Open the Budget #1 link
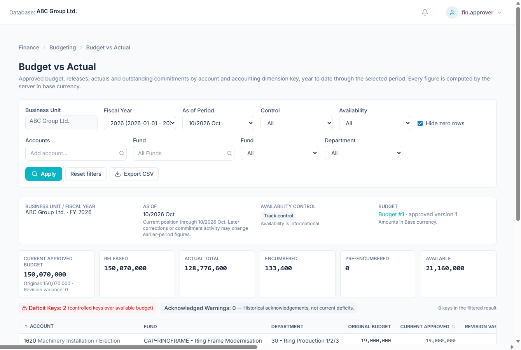Viewport: 521px width, 350px height. click(x=391, y=214)
